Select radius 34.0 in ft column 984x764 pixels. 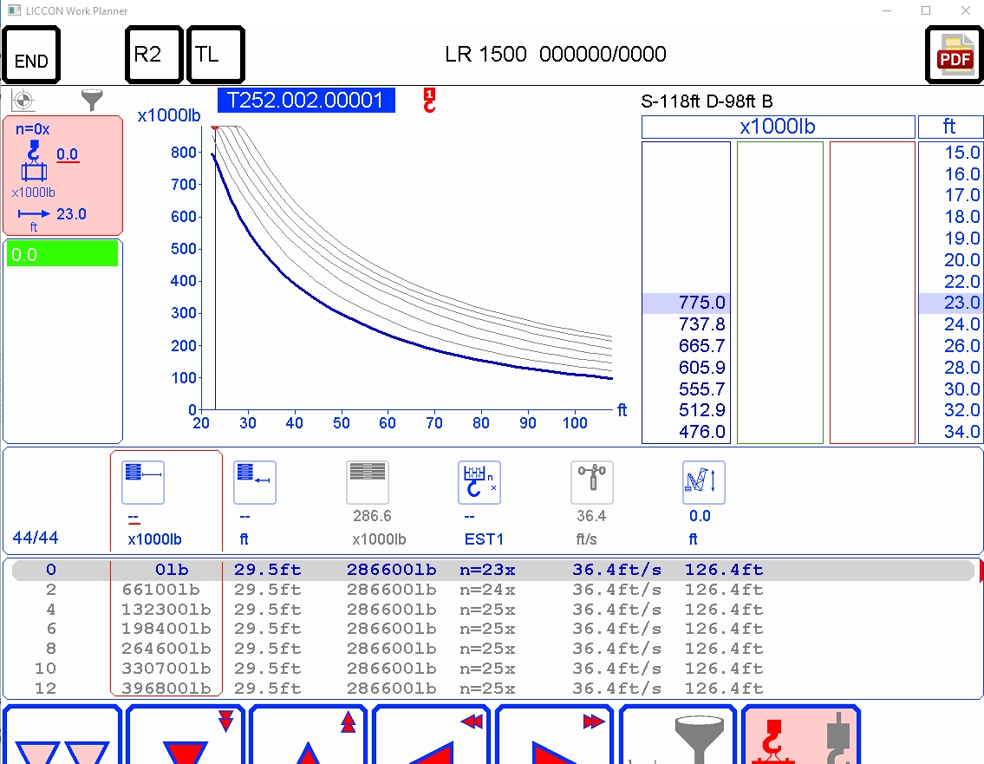(962, 432)
